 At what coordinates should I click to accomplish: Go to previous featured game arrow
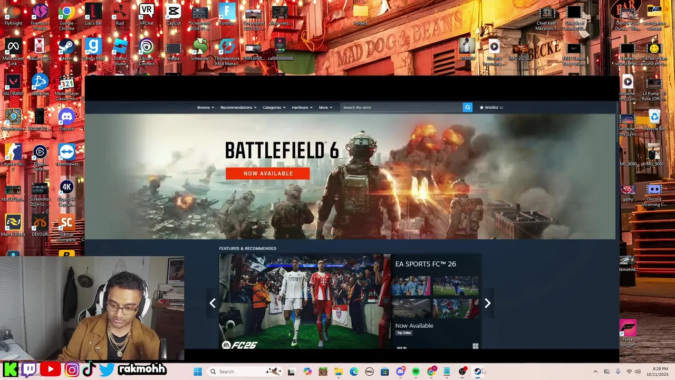click(x=213, y=303)
